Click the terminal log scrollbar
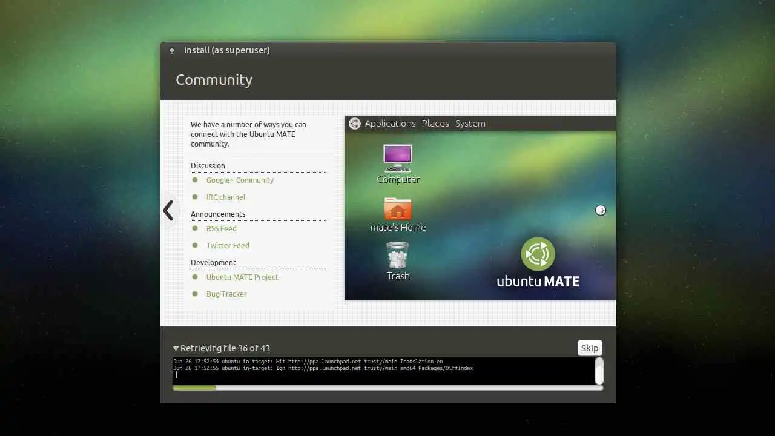This screenshot has width=775, height=436. [599, 371]
